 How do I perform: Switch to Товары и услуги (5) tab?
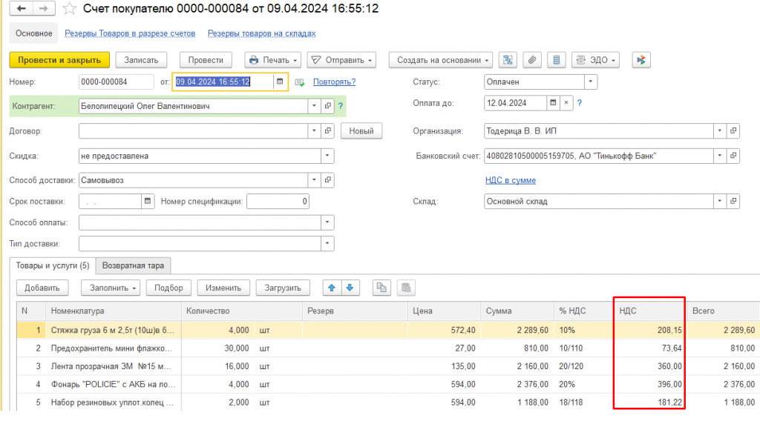(53, 265)
